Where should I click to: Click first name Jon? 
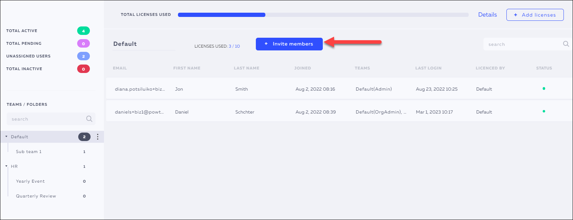(x=179, y=89)
